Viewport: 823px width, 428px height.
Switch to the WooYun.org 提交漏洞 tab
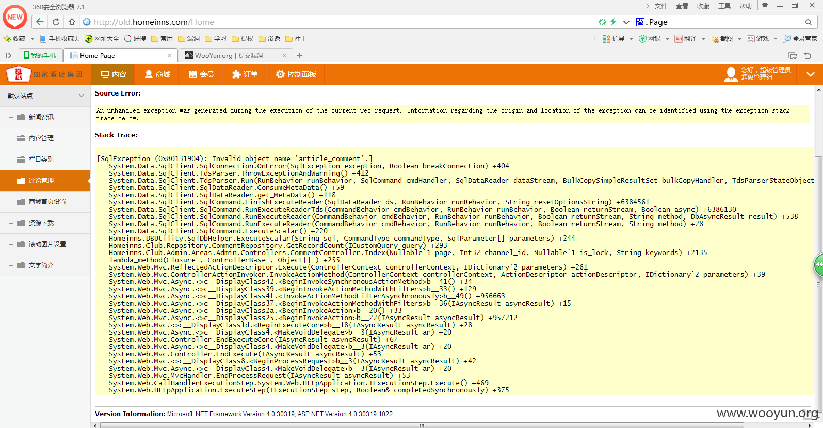point(236,55)
